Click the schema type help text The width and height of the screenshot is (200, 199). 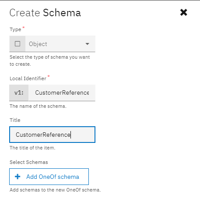pos(49,60)
